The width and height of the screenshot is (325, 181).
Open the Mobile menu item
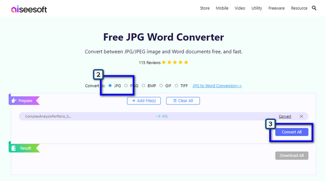222,8
